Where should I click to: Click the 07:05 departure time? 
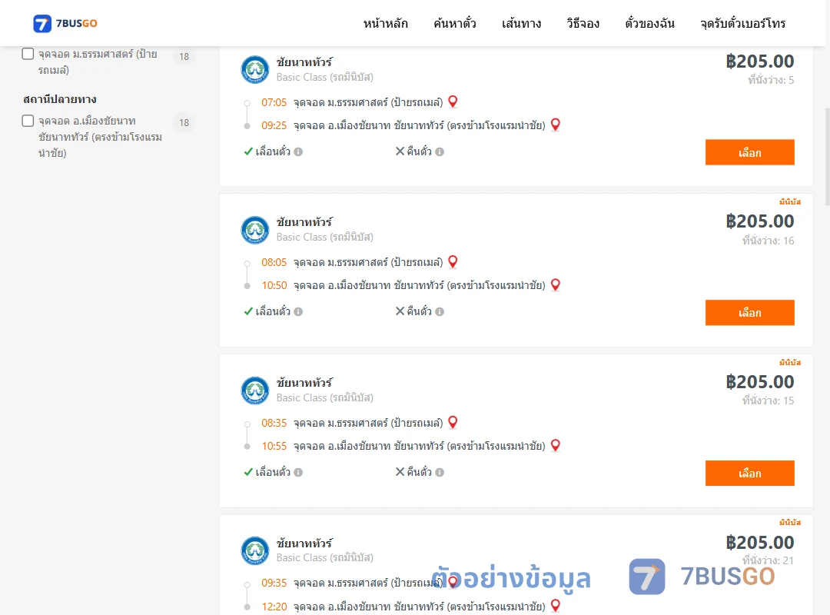(x=274, y=102)
